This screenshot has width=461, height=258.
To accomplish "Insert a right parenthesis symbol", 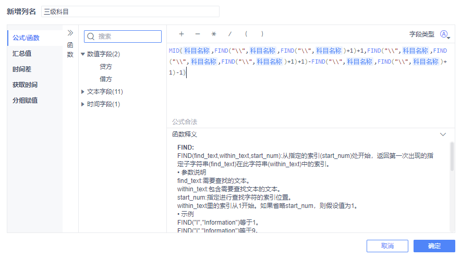I will pyautogui.click(x=262, y=34).
